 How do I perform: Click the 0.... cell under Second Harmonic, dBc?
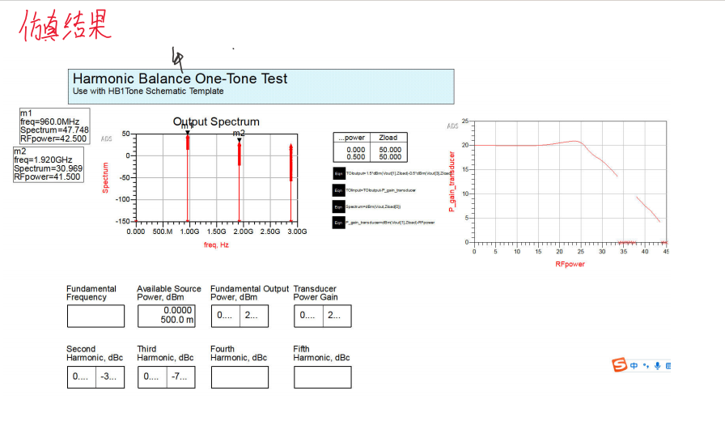click(x=82, y=377)
